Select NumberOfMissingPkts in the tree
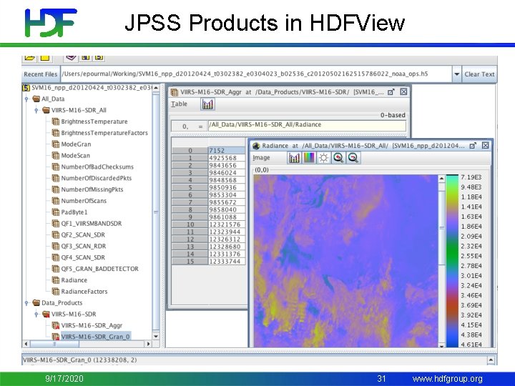The width and height of the screenshot is (515, 386). (92, 189)
